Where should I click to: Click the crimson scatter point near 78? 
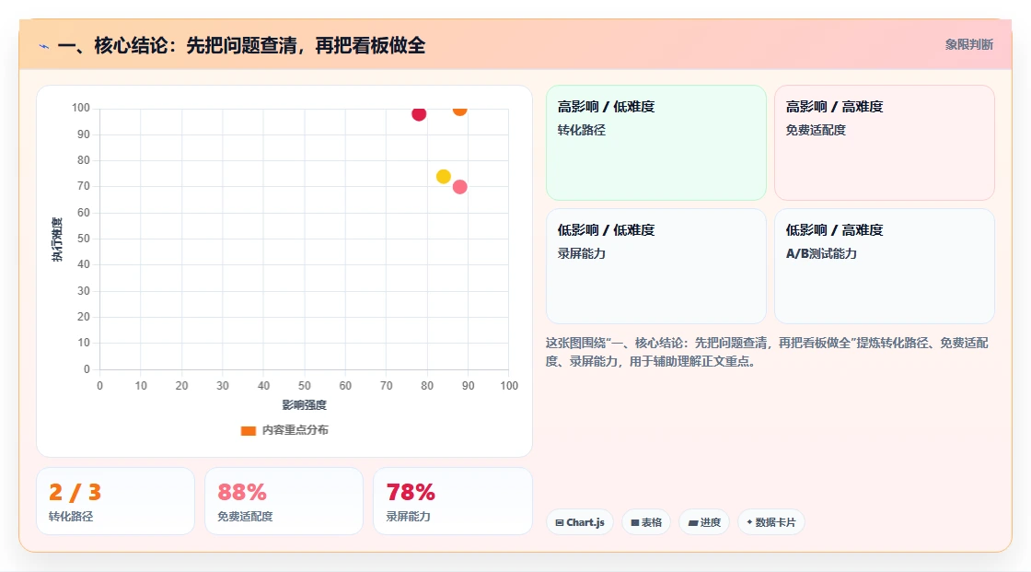point(419,114)
